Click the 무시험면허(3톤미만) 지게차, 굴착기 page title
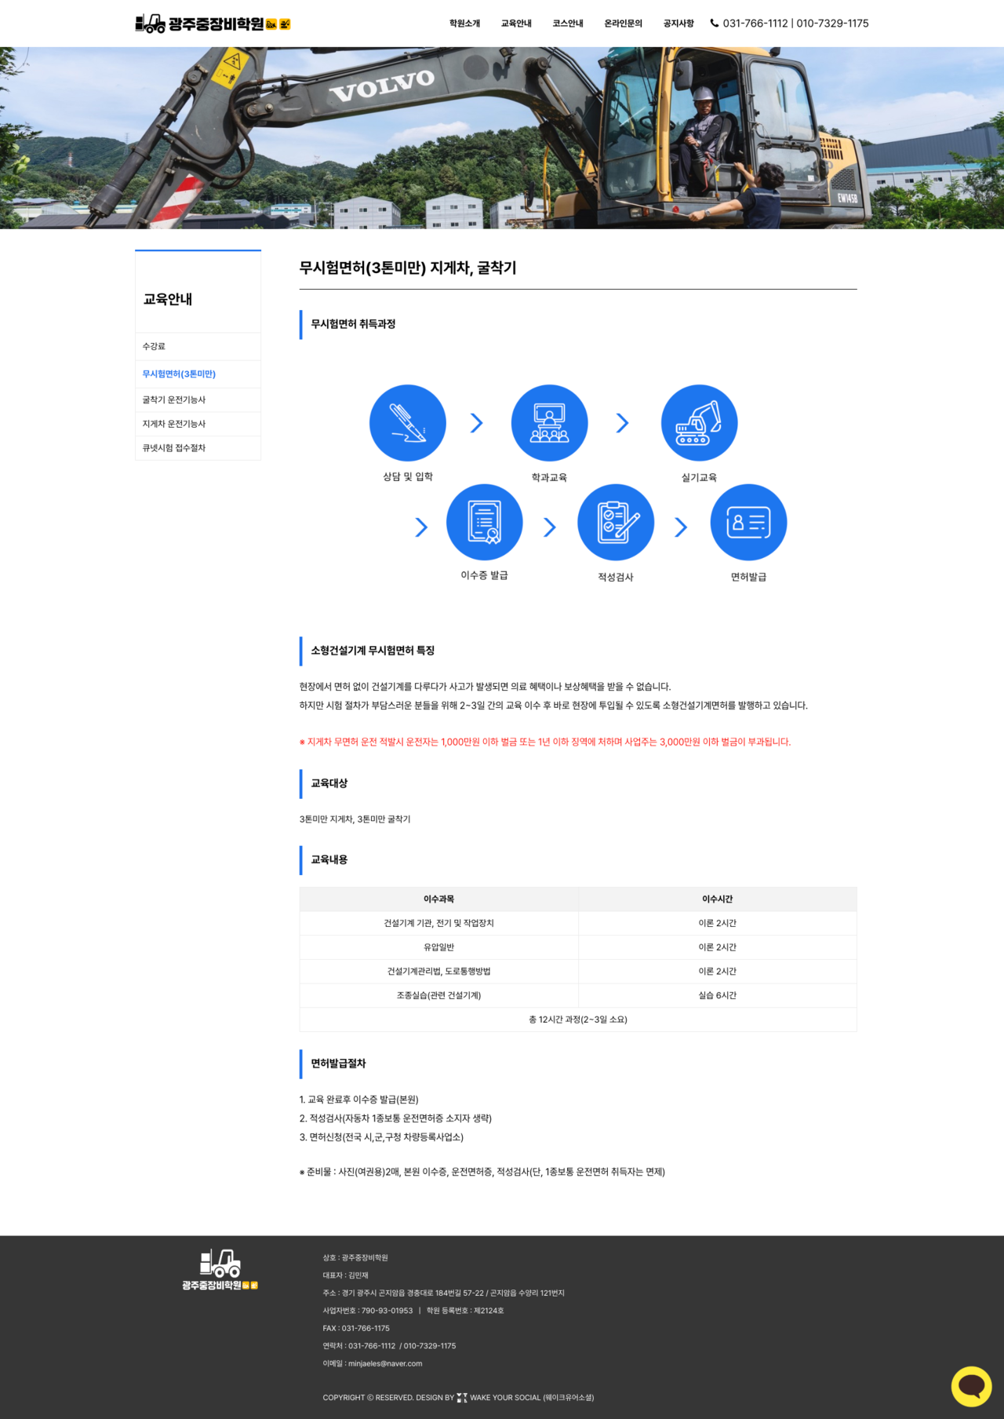The height and width of the screenshot is (1419, 1004). [x=408, y=268]
